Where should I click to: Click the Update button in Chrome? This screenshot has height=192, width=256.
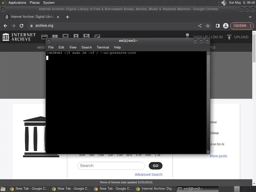coord(240,25)
